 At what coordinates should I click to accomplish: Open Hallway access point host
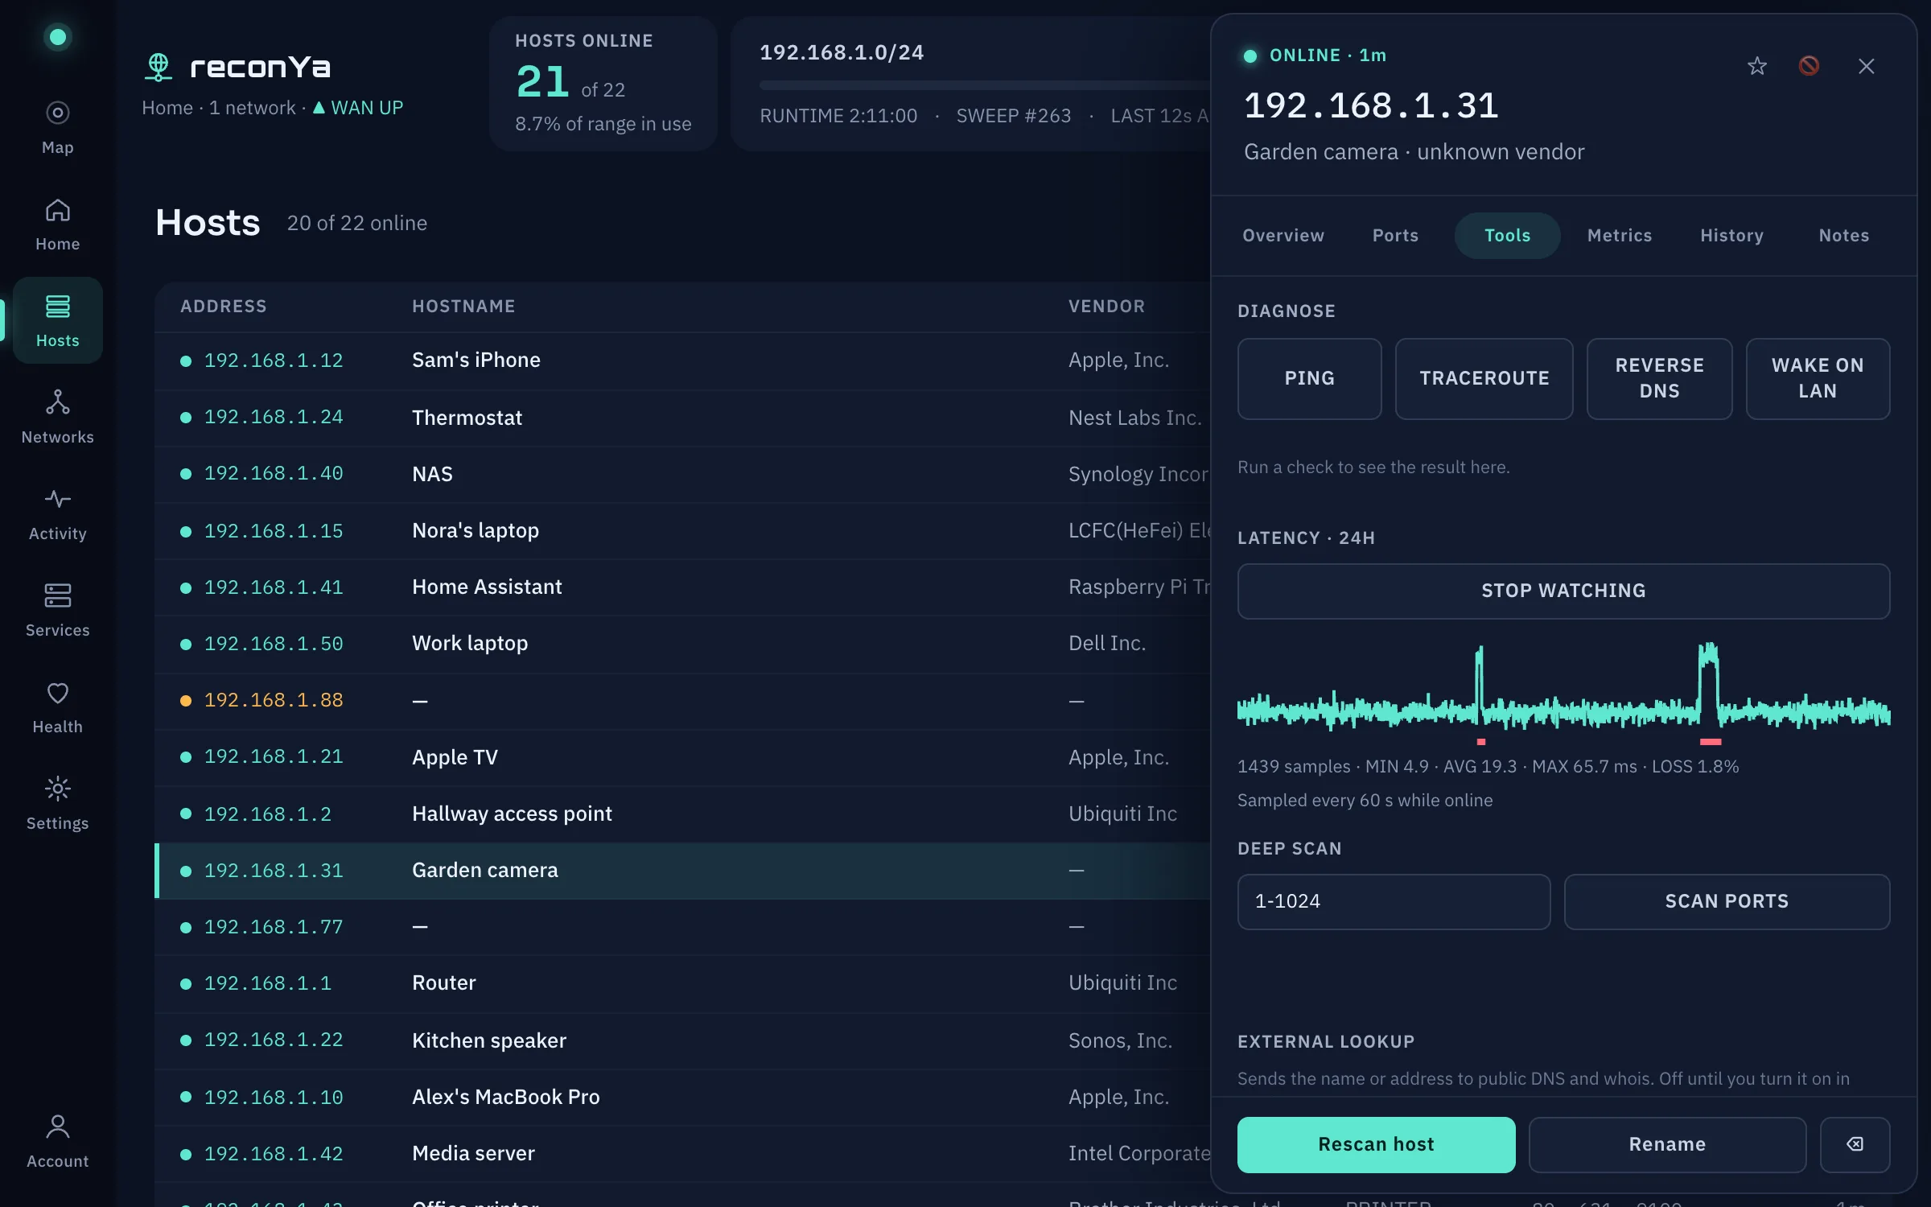pos(682,814)
